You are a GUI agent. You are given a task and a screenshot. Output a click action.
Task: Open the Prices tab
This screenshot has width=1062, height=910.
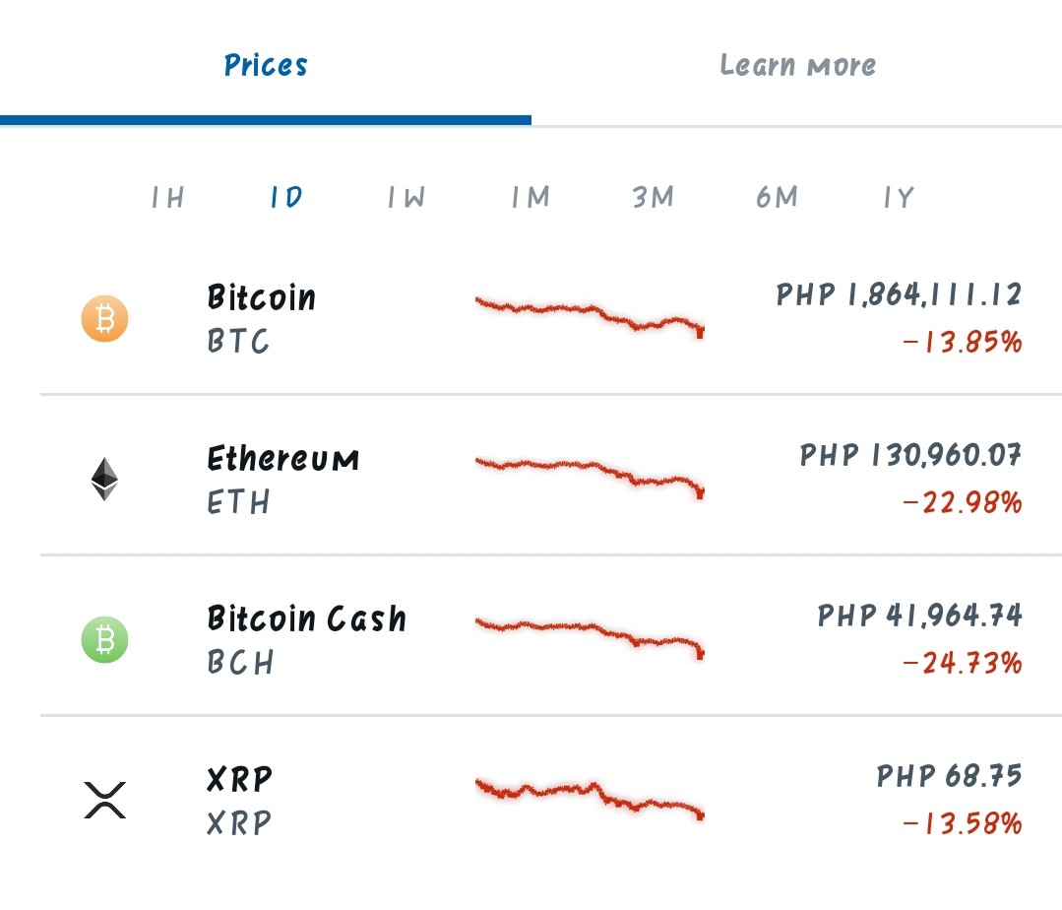pos(266,65)
